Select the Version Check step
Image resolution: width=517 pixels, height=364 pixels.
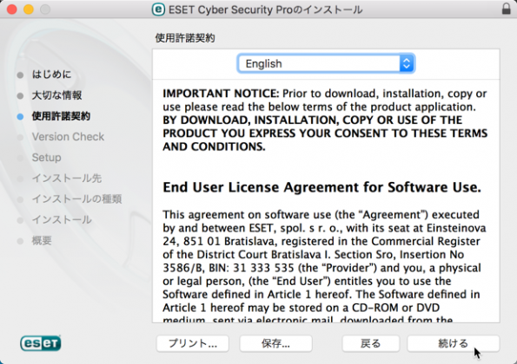coord(68,136)
